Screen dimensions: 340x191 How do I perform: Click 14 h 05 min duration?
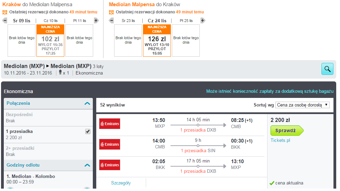(x=198, y=120)
